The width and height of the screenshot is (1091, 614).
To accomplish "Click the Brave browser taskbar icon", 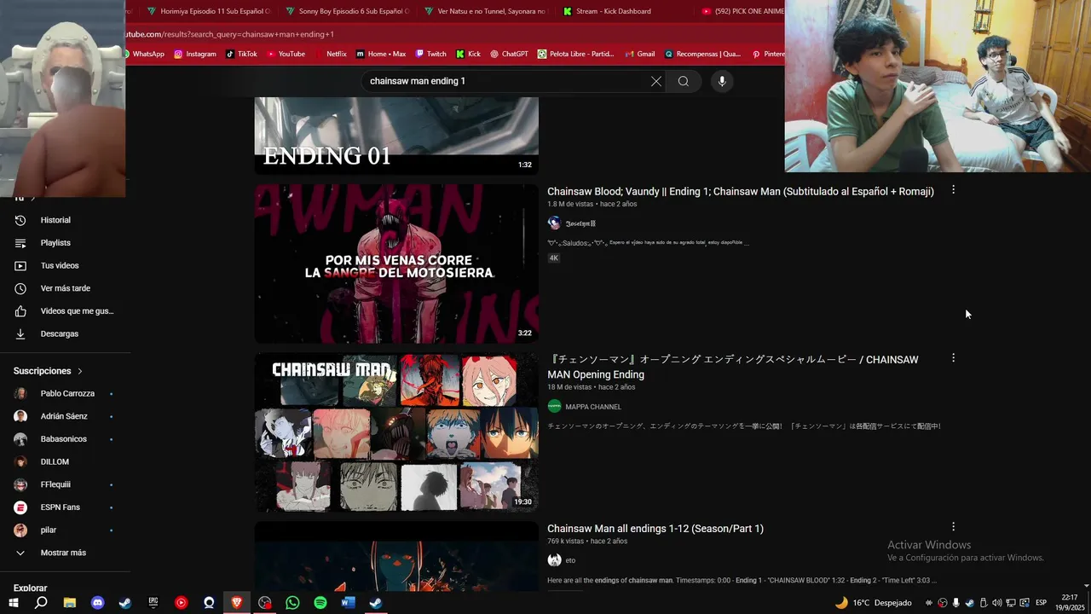I will (237, 602).
